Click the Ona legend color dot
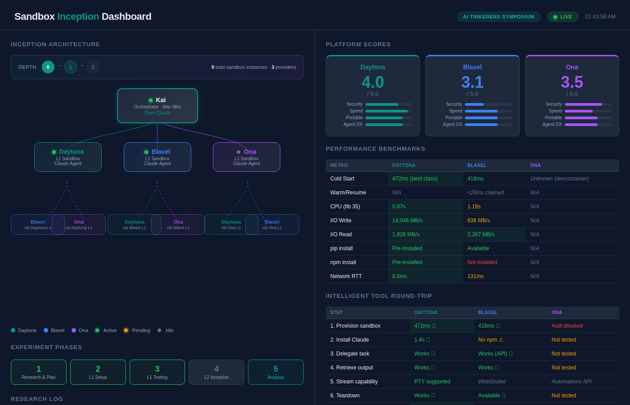Image resolution: width=630 pixels, height=405 pixels. click(x=74, y=330)
